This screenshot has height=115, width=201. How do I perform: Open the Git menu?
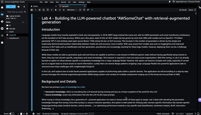(69, 2)
